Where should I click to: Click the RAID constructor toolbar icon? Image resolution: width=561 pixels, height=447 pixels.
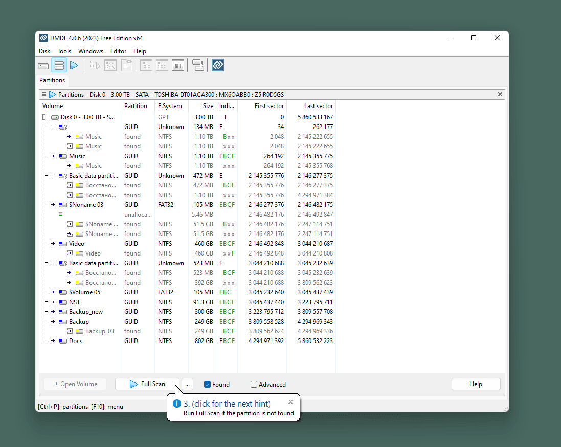pyautogui.click(x=198, y=65)
